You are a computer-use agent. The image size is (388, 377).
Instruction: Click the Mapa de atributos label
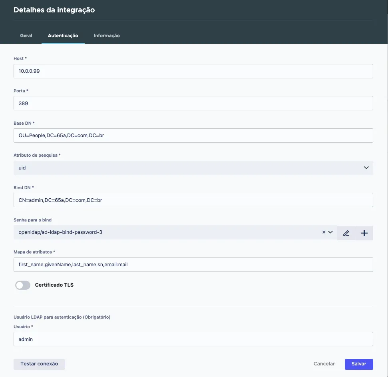[34, 252]
